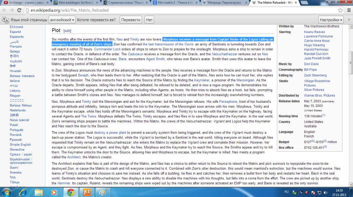Open 'Keanu Reeves' in infobox
353x197 pixels.
point(314,32)
